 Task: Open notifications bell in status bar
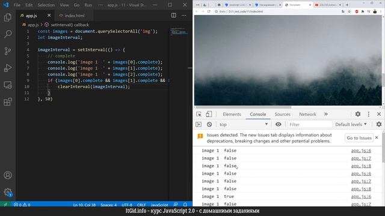point(185,205)
